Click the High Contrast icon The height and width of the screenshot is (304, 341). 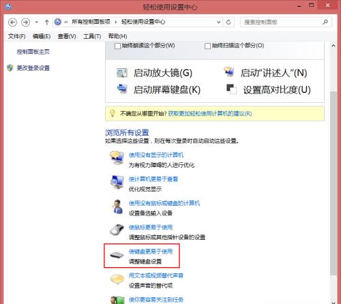point(231,89)
